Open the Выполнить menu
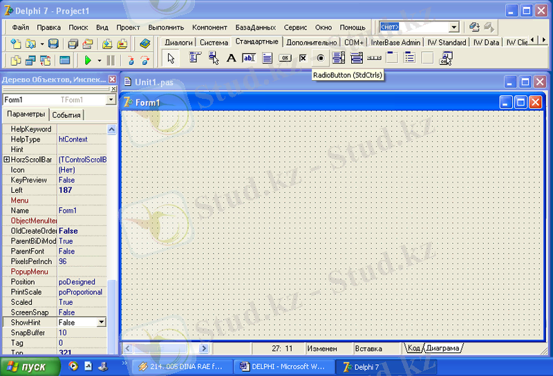553x376 pixels. coord(166,28)
